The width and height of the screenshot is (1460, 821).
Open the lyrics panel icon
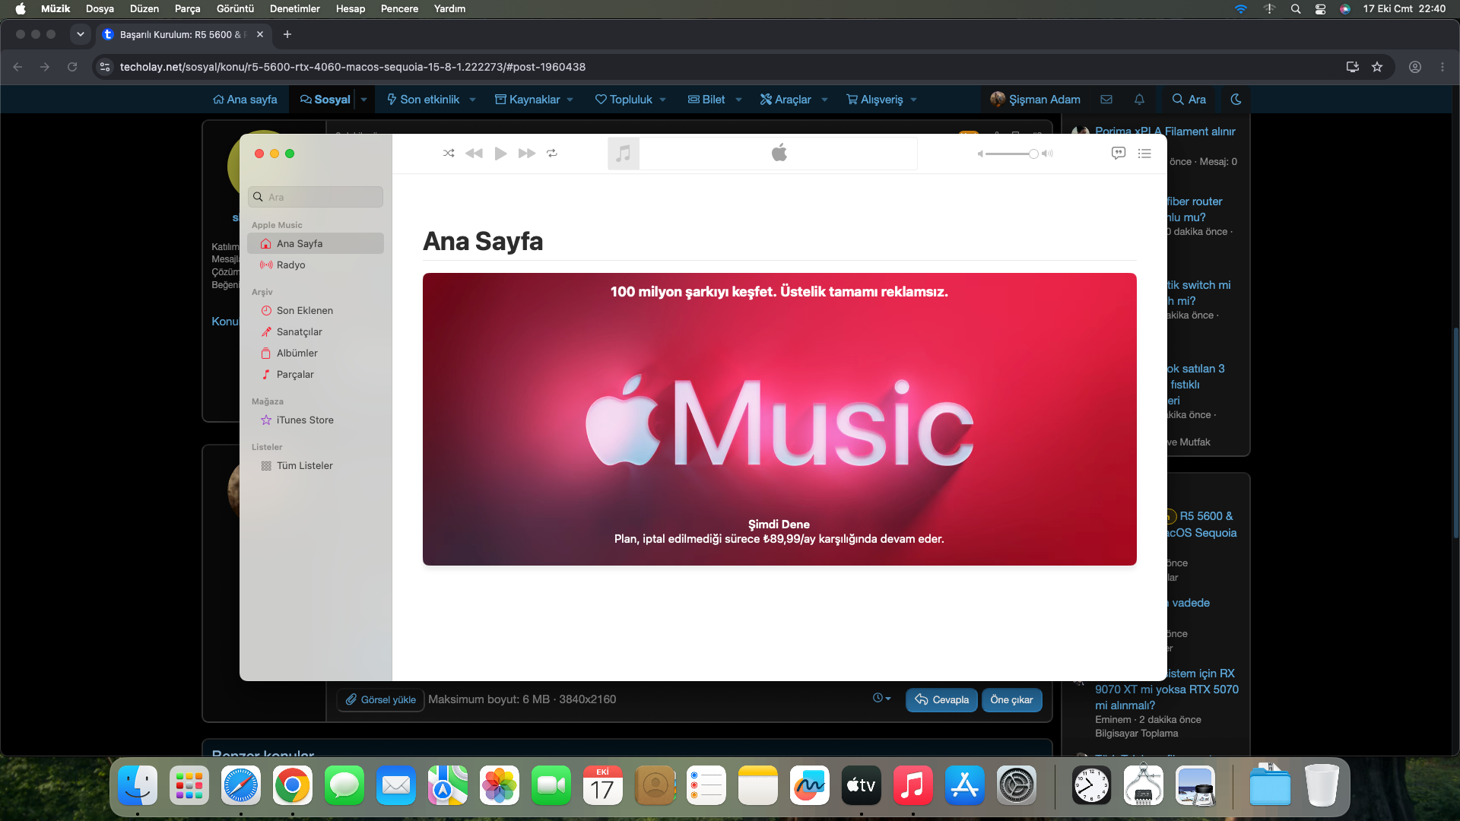pyautogui.click(x=1118, y=153)
